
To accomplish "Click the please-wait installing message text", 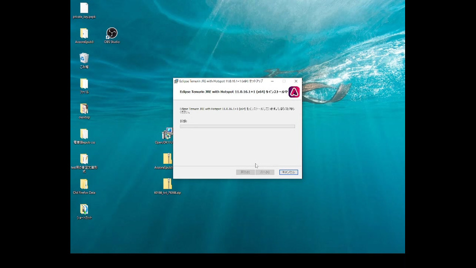I will point(237,110).
